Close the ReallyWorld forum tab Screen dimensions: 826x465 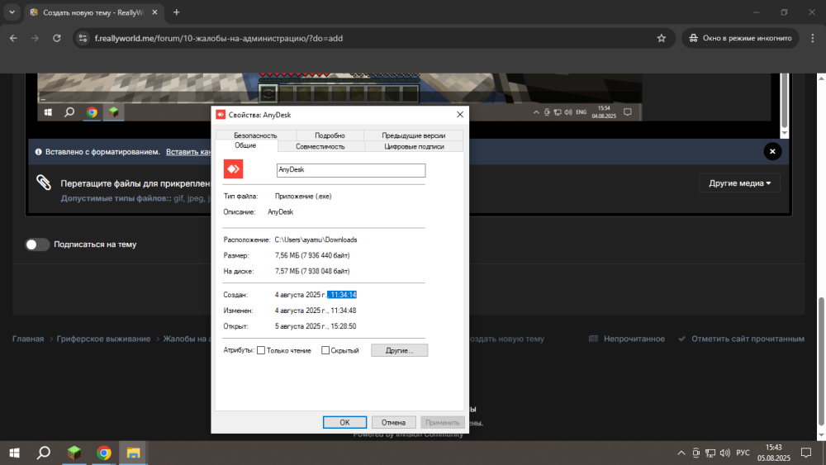(155, 12)
